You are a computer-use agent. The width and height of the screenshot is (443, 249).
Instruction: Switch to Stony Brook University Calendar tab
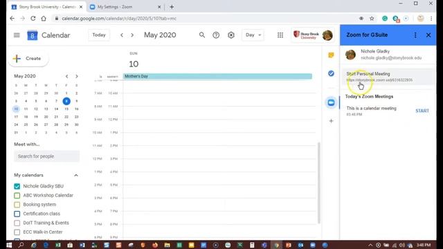click(46, 7)
